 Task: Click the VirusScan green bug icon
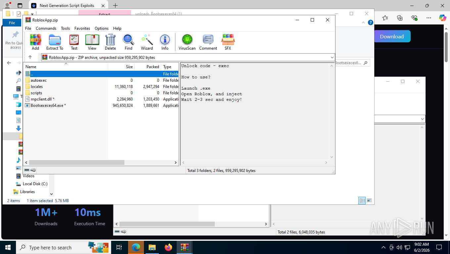point(187,42)
